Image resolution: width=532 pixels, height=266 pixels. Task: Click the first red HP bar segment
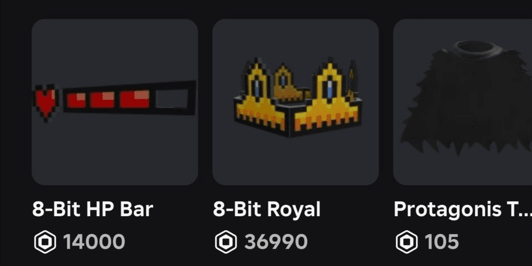(x=76, y=100)
